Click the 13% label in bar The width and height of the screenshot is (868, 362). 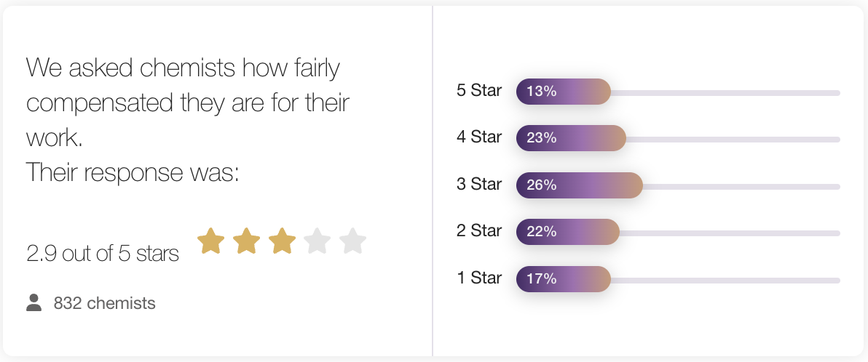click(541, 92)
